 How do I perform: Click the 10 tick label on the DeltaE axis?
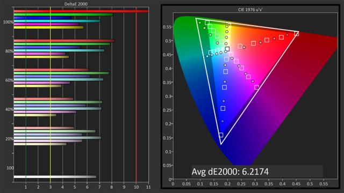pyautogui.click(x=136, y=187)
